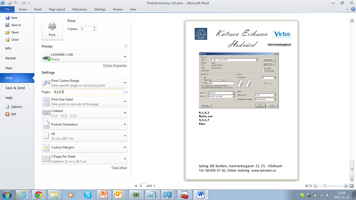Switch to the View tab
The width and height of the screenshot is (356, 200).
[x=133, y=9]
